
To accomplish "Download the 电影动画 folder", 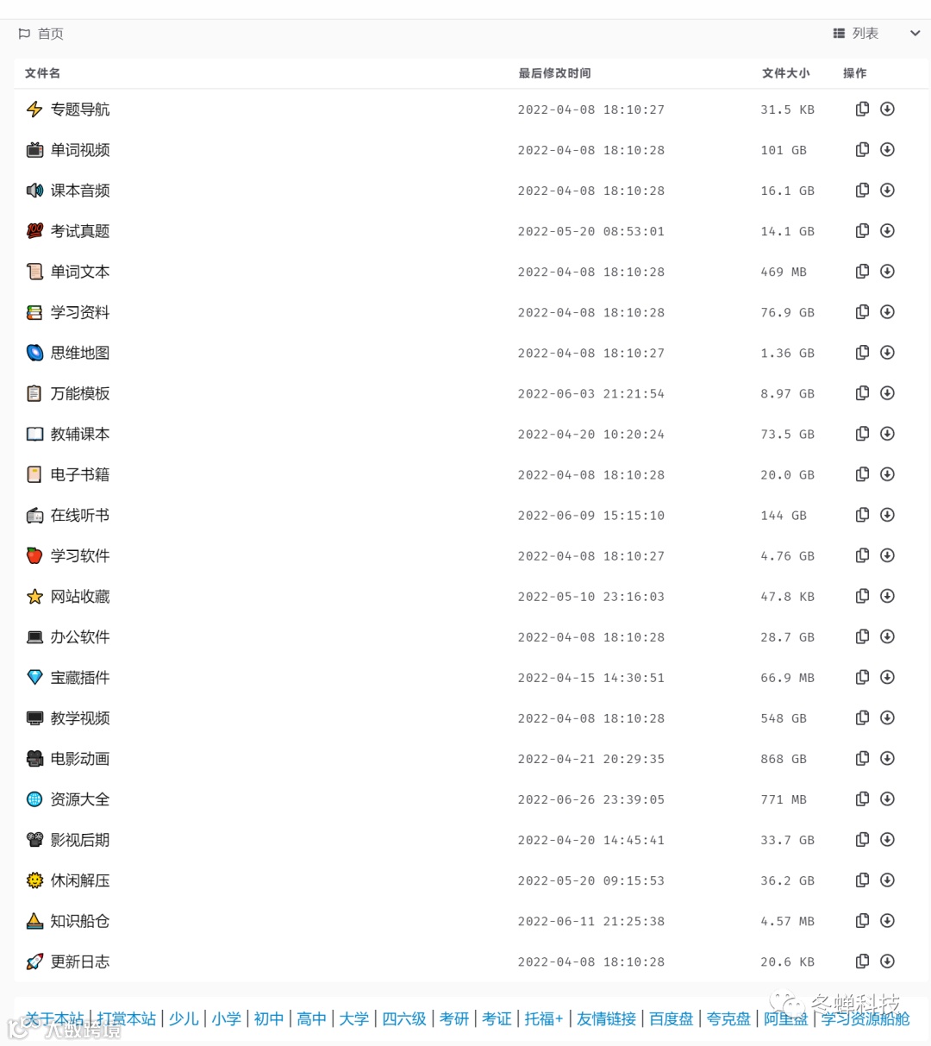I will coord(887,759).
